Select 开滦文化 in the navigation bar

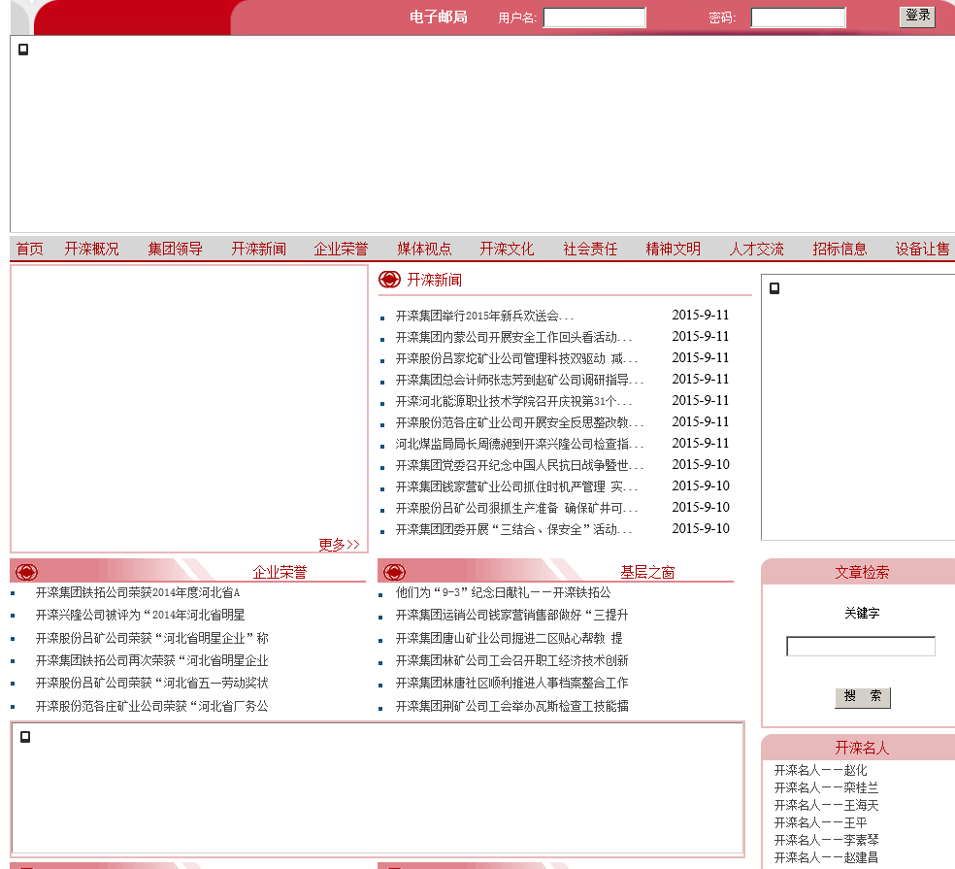pyautogui.click(x=507, y=249)
